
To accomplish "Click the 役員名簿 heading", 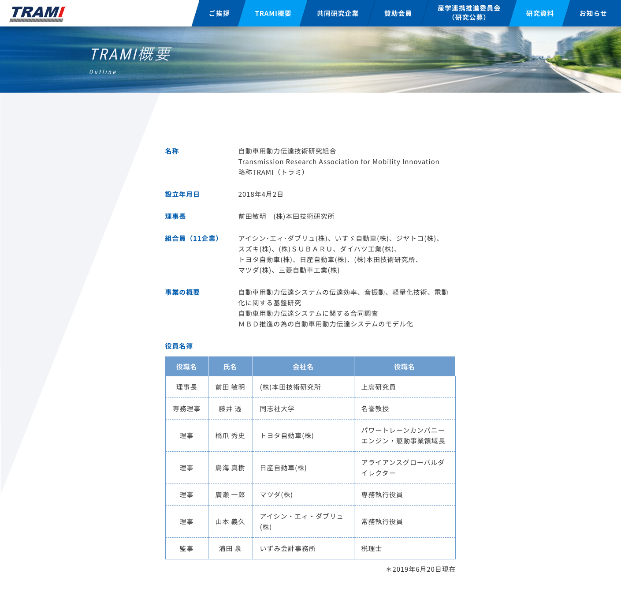I will pos(179,346).
